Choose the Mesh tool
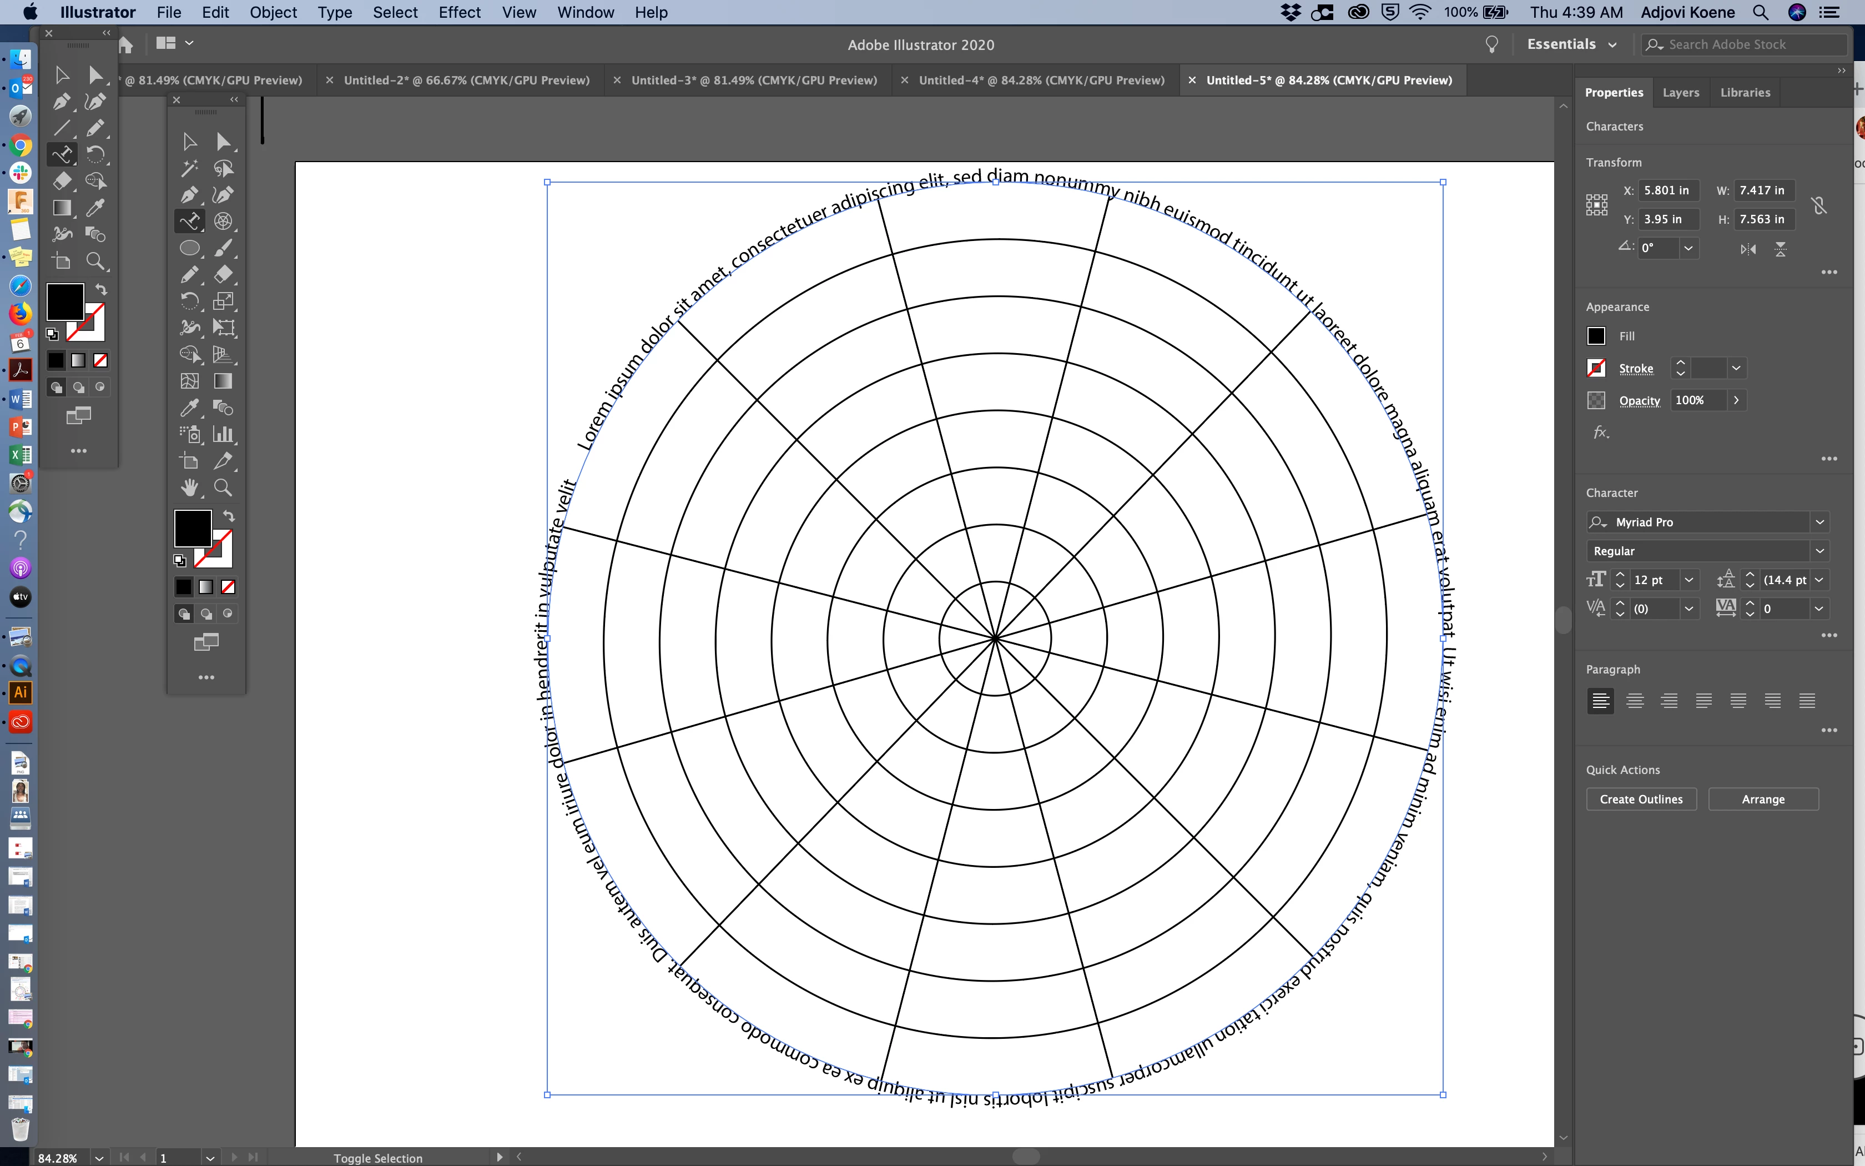1865x1166 pixels. pyautogui.click(x=190, y=381)
